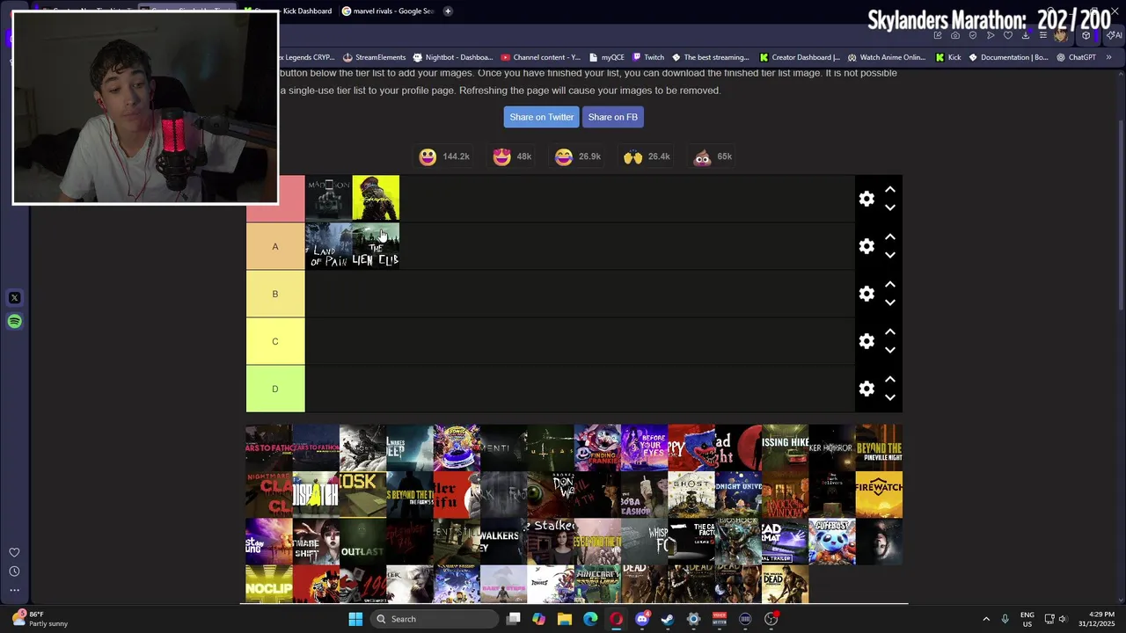1126x633 pixels.
Task: Select the Outlast game thumbnail
Action: (x=362, y=542)
